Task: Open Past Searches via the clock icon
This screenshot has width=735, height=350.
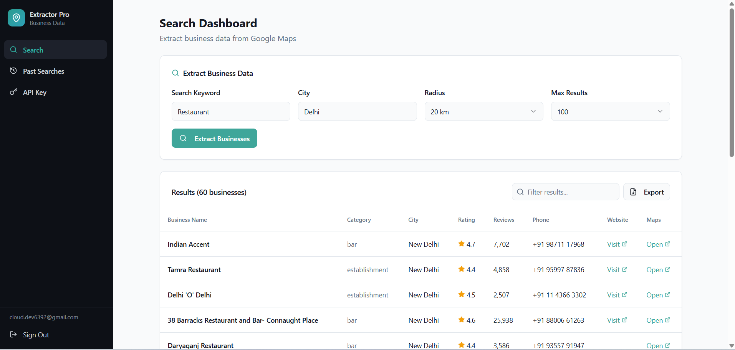Action: click(13, 71)
